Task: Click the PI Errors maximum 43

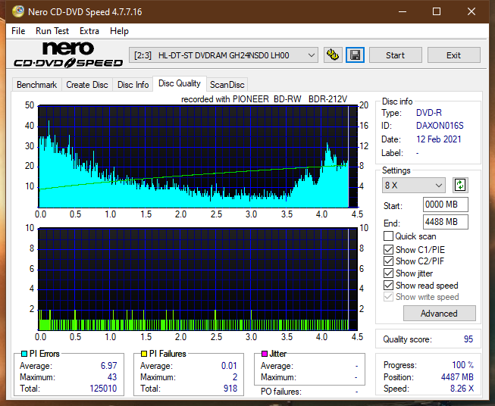Action: coord(112,377)
